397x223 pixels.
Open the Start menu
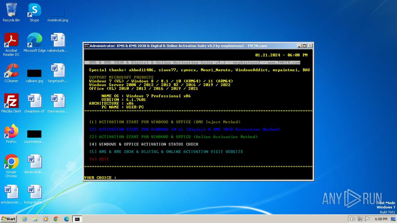click(x=9, y=219)
